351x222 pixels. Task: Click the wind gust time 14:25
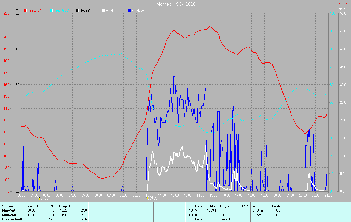coord(258,215)
